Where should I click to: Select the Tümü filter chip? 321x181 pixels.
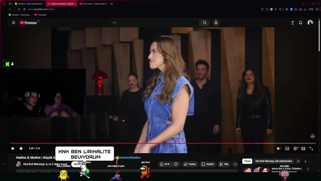pos(247,161)
